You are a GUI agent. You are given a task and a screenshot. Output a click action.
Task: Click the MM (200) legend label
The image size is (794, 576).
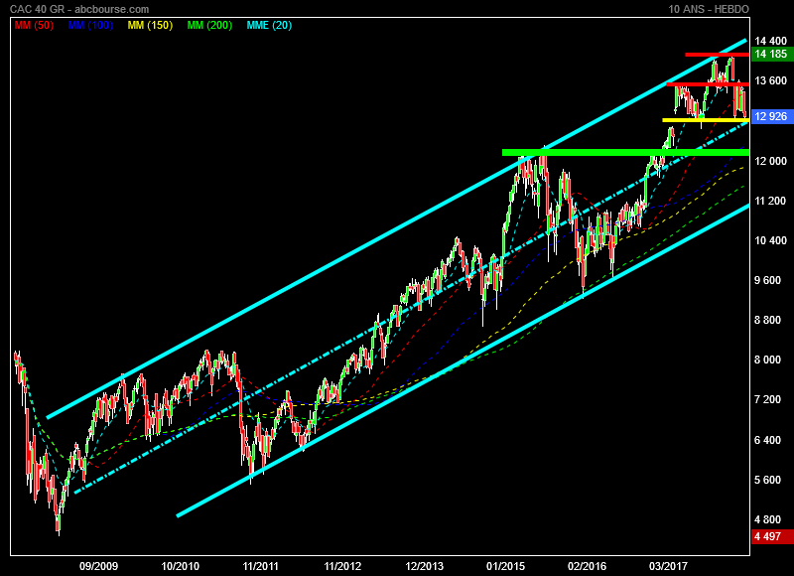[209, 26]
